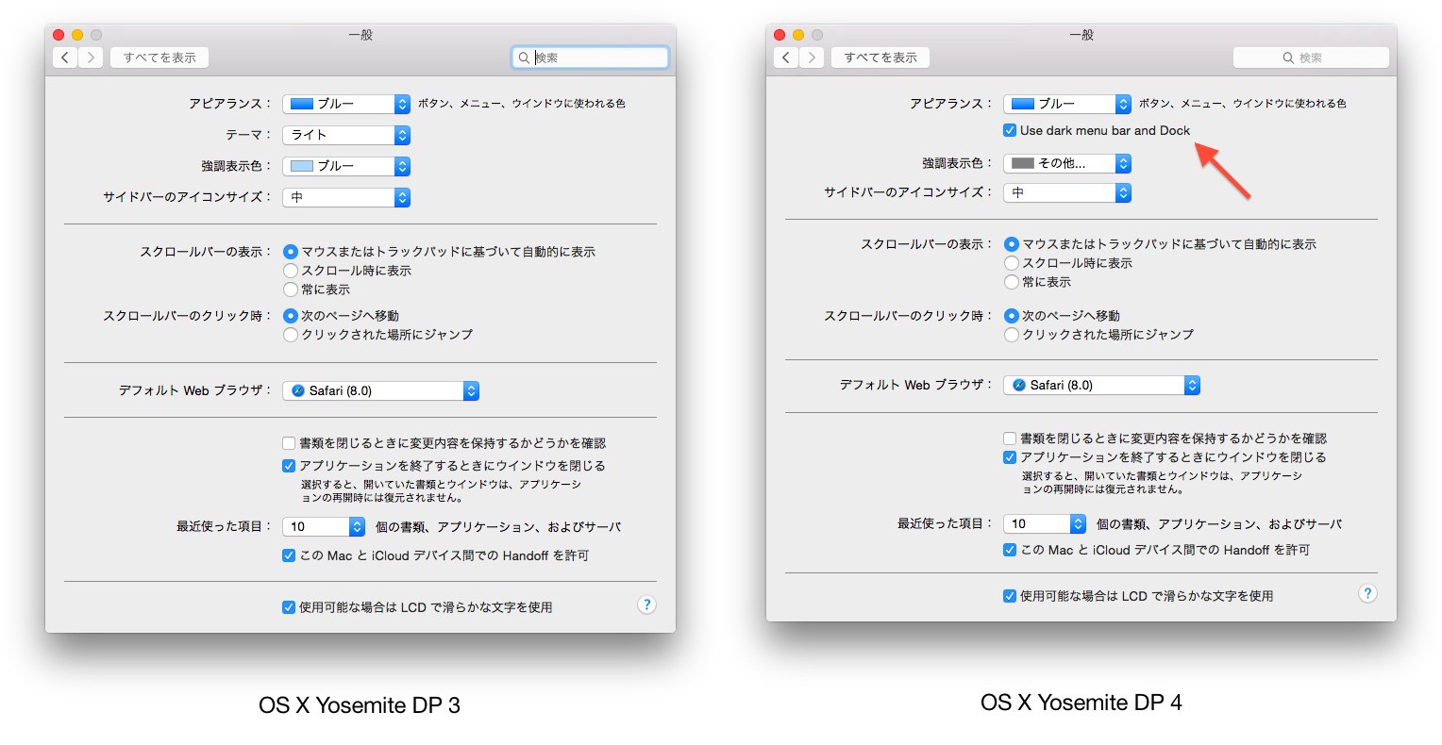Open 最近使った項目 count dropdown in the DP 4 window
The width and height of the screenshot is (1442, 745).
1045,523
